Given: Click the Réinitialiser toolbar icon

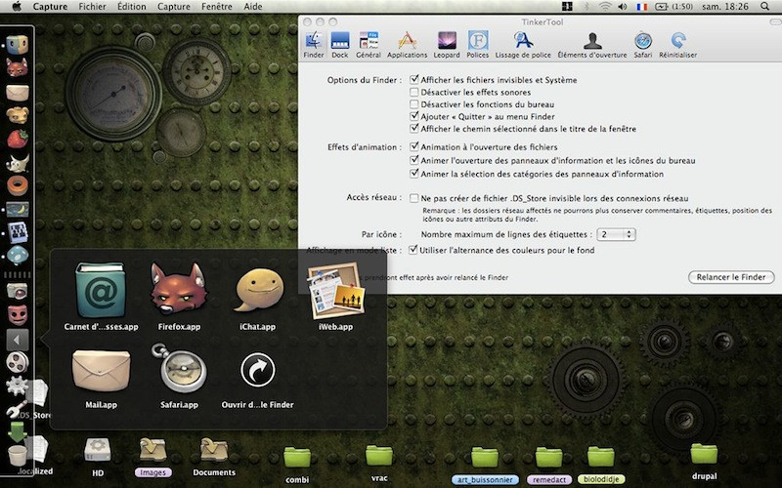Looking at the screenshot, I should tap(677, 45).
